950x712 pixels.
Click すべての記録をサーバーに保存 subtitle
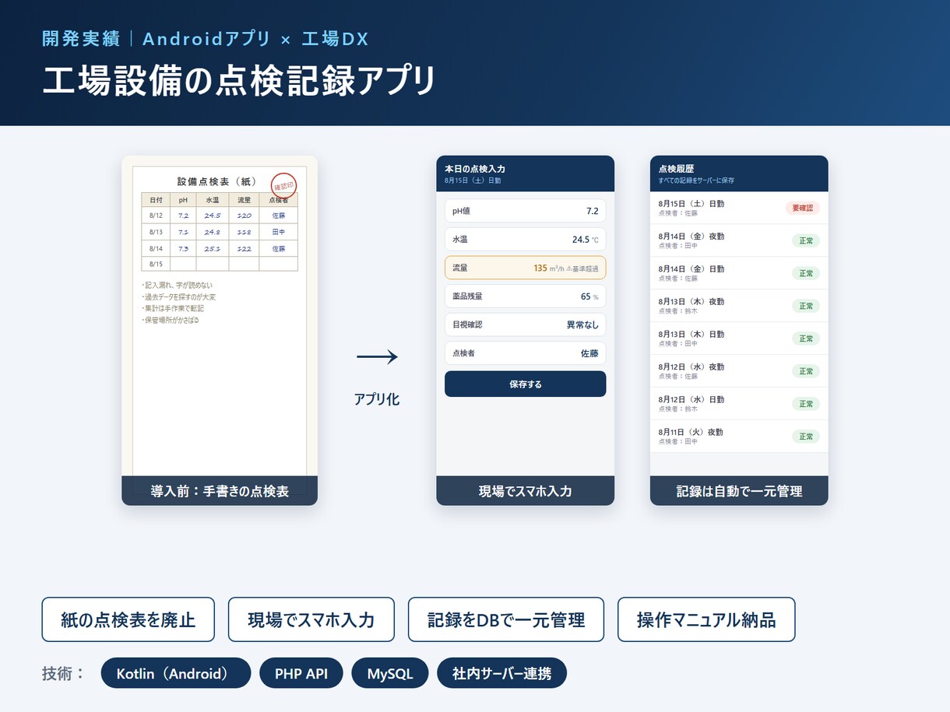pyautogui.click(x=696, y=181)
